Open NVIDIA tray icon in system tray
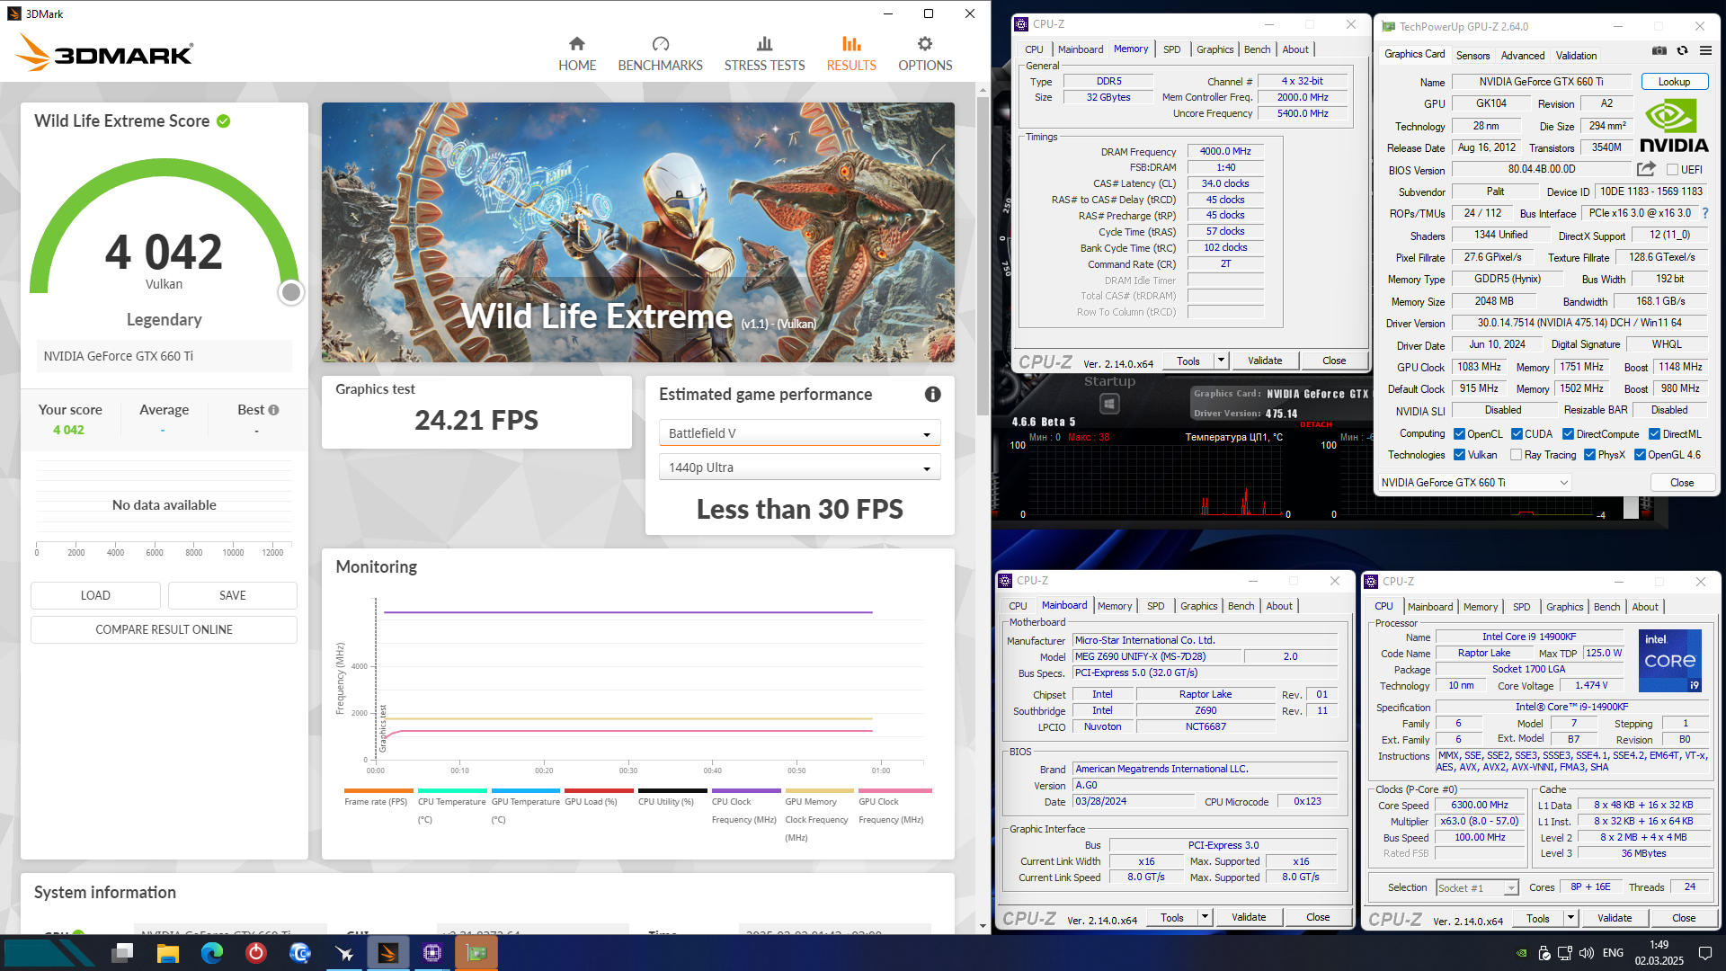Image resolution: width=1726 pixels, height=971 pixels. [1521, 953]
